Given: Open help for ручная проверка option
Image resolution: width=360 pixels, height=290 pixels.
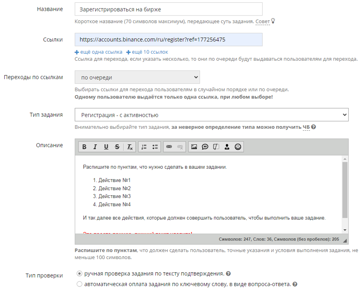Looking at the screenshot, I should point(228,273).
